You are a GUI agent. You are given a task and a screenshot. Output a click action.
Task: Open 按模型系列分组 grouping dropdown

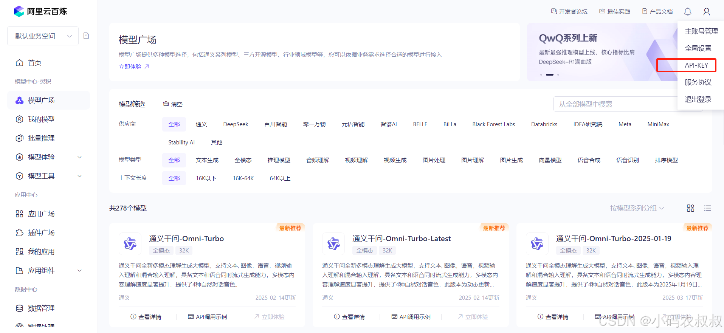click(637, 208)
